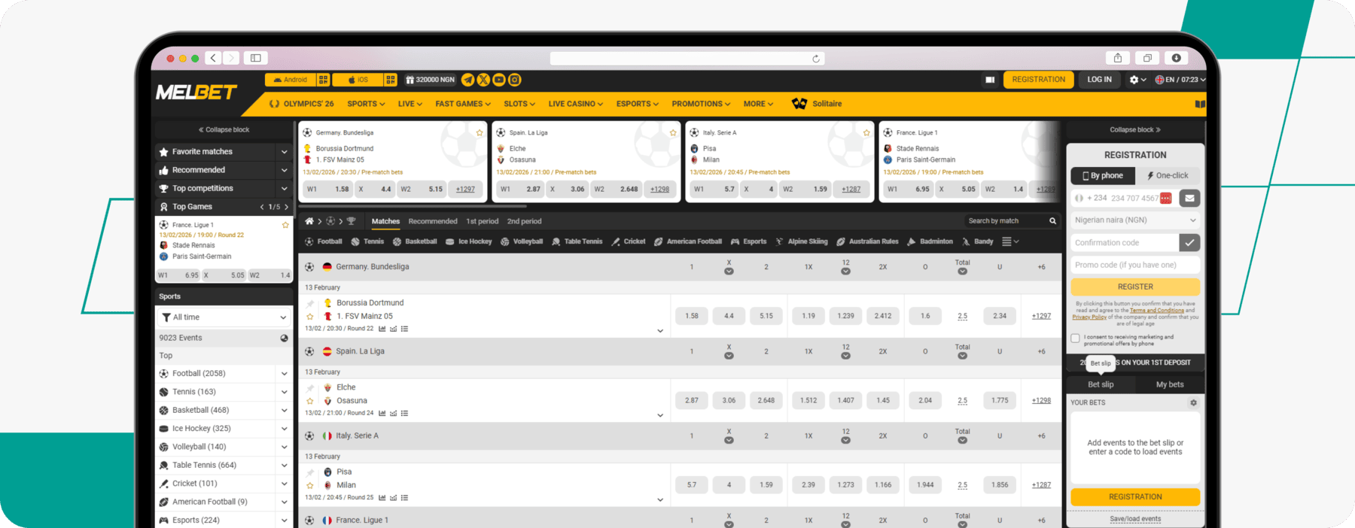1355x528 pixels.
Task: Open the YouTube social icon
Action: pyautogui.click(x=499, y=80)
